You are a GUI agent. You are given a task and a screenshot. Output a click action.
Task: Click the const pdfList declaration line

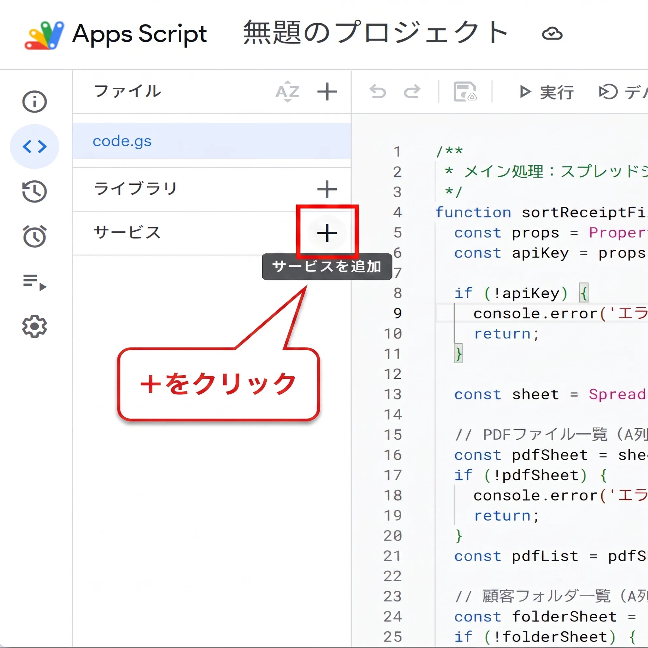click(x=551, y=556)
